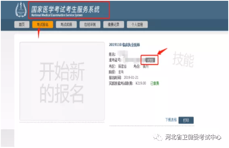Image resolution: width=229 pixels, height=148 pixels.
Task: Click the 开始新的报名 start new registration panel
Action: tap(62, 81)
